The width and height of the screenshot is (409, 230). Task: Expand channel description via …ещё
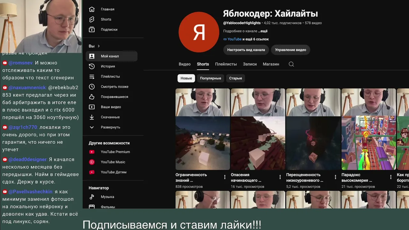tap(263, 31)
